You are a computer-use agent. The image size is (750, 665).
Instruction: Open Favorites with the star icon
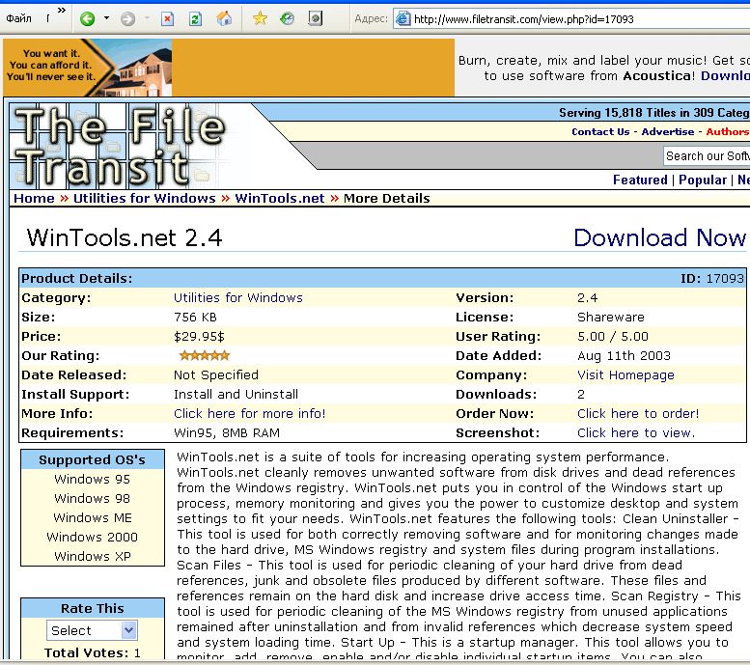[x=260, y=18]
